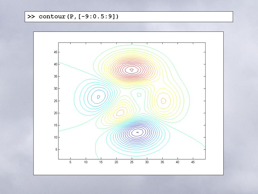Viewport: 258px width, 194px height.
Task: Select x-axis tick label 40
Action: tap(178, 162)
